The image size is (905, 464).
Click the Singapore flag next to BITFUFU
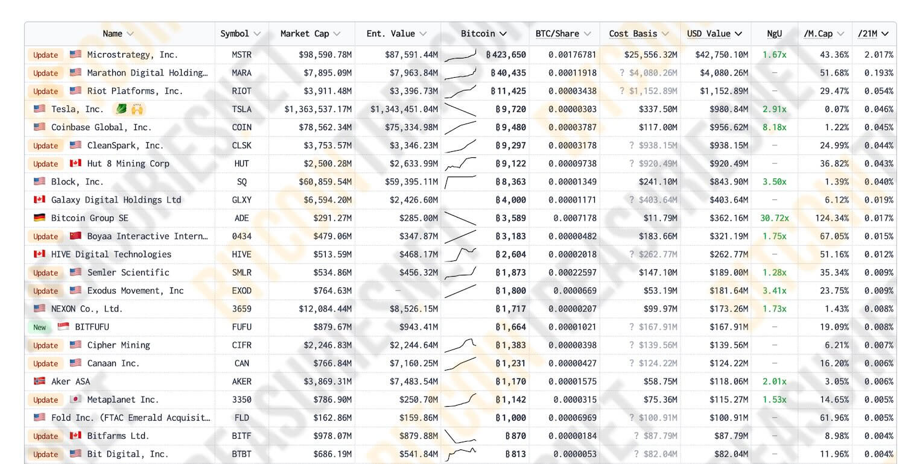(x=63, y=327)
